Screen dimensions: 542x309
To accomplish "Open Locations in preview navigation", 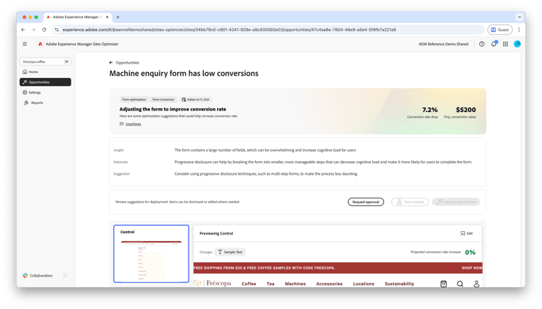I will [364, 284].
